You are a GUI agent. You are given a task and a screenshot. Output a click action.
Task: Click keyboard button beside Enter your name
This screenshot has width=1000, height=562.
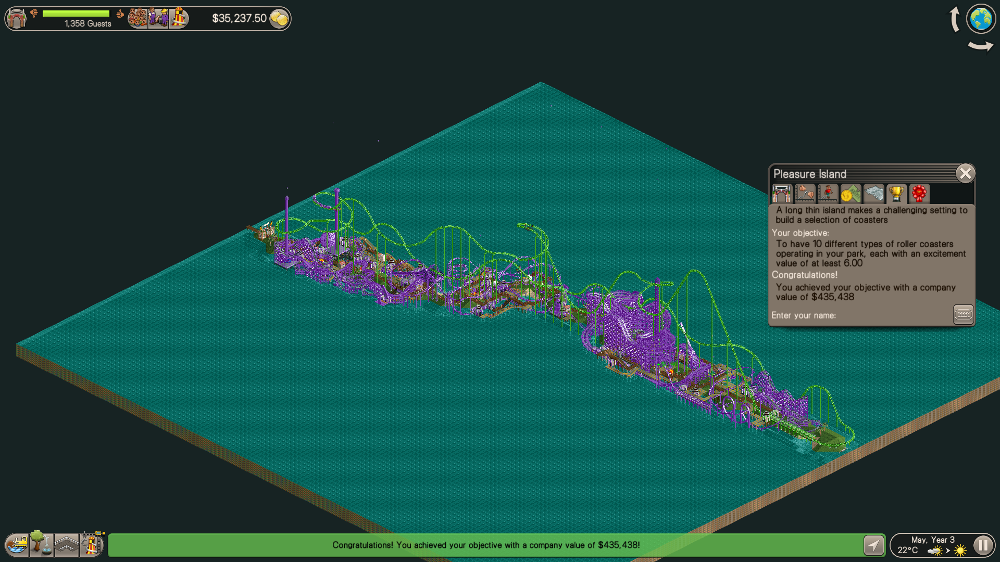point(963,314)
